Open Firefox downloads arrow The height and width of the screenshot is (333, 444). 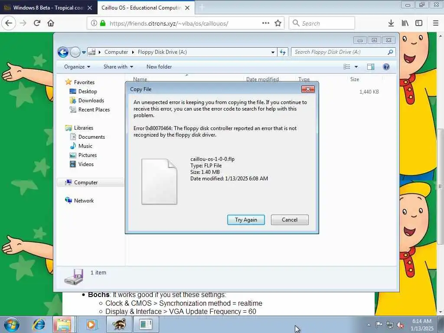pos(391,23)
